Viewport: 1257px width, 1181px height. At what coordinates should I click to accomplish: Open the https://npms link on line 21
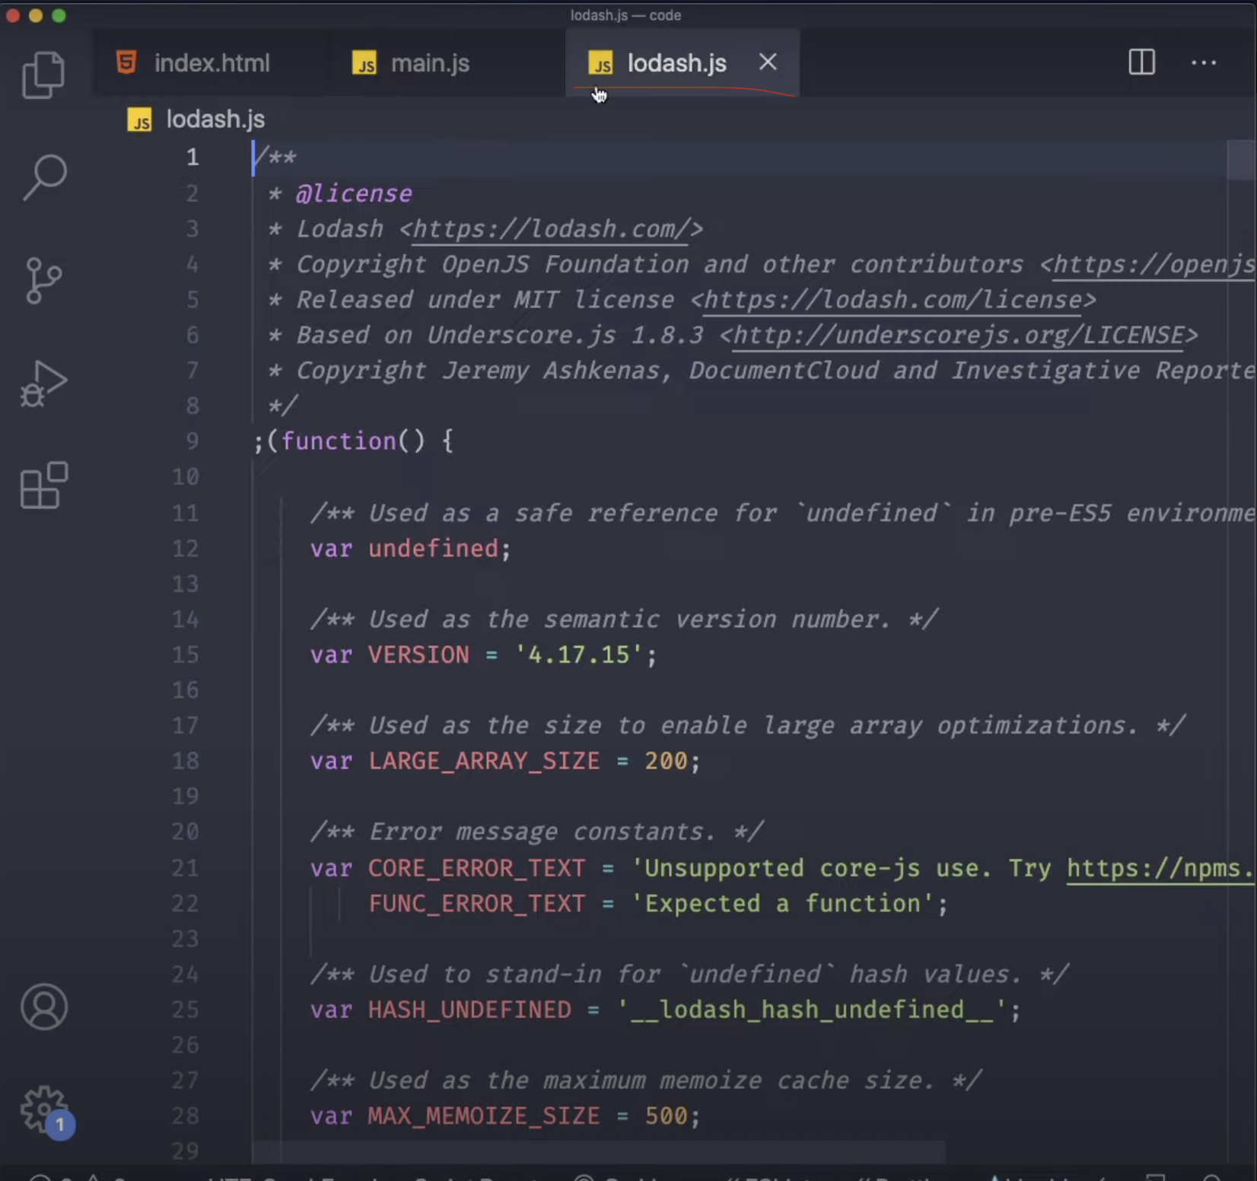click(x=1160, y=868)
